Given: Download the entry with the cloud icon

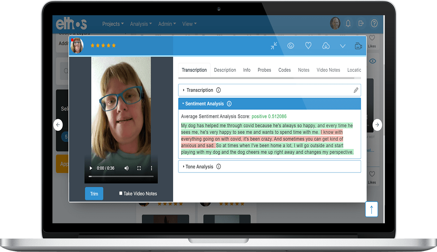Looking at the screenshot, I should click(326, 46).
